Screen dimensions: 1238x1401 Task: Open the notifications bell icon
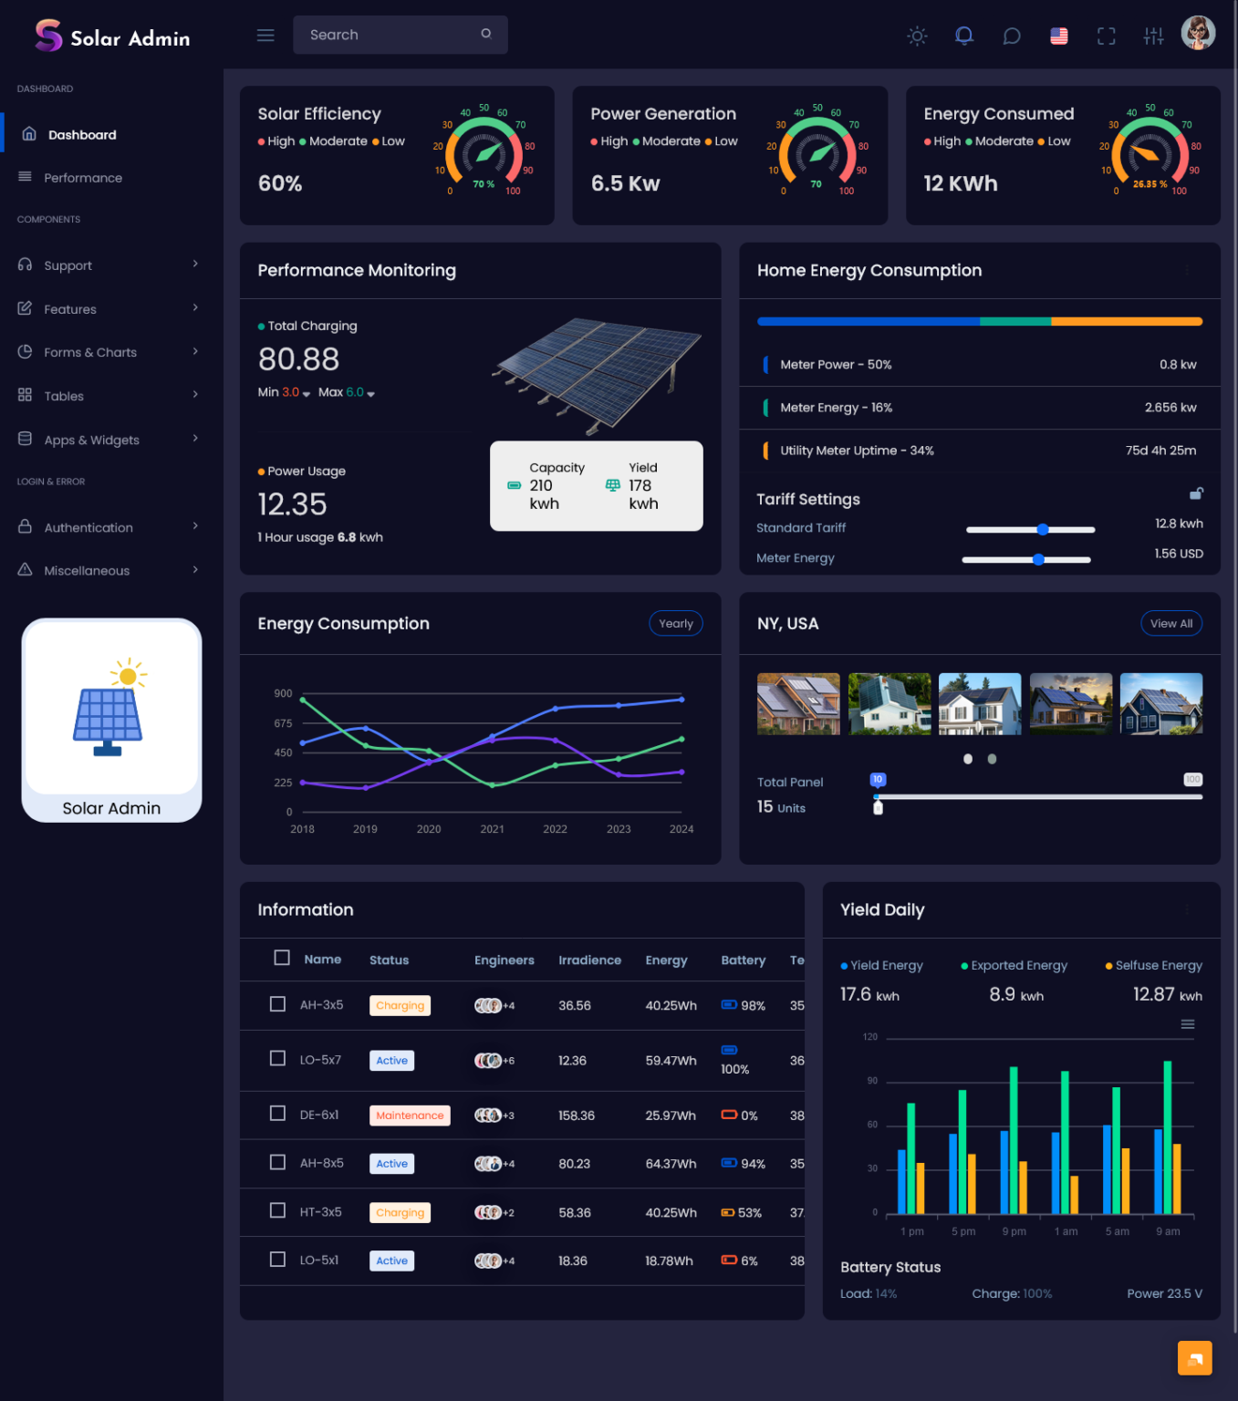[964, 36]
